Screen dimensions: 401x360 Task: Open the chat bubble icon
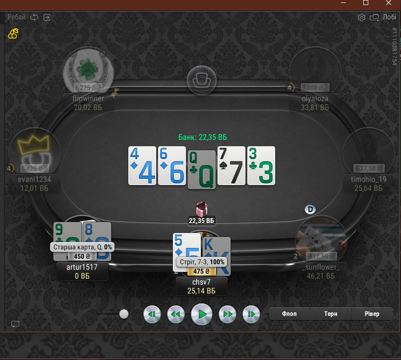[x=15, y=324]
